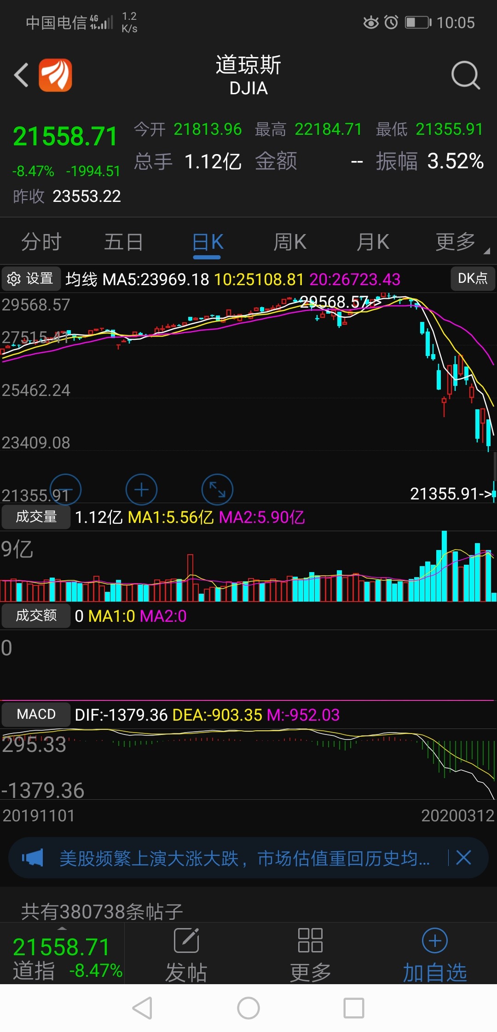The width and height of the screenshot is (497, 1032).
Task: Tap the 道琼斯 DJIA title
Action: 248,75
